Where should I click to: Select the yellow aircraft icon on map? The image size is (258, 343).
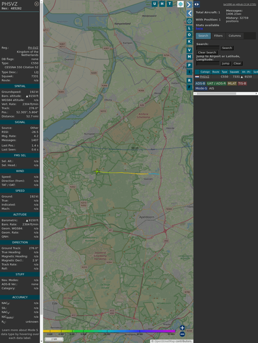click(x=97, y=171)
